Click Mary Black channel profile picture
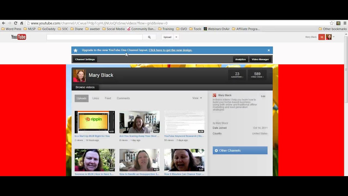This screenshot has width=348, height=196. pyautogui.click(x=79, y=76)
